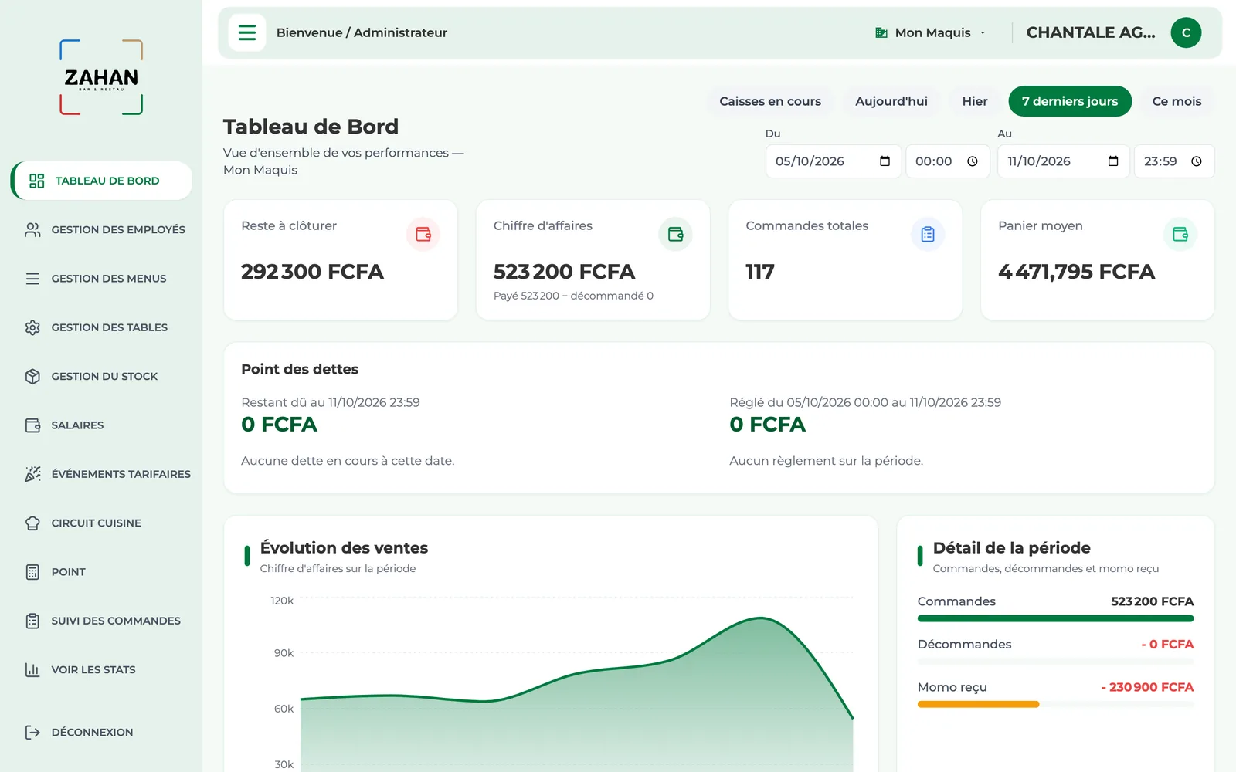Click Déconnexion to log out
Screen dimensions: 1236x772
(101, 732)
